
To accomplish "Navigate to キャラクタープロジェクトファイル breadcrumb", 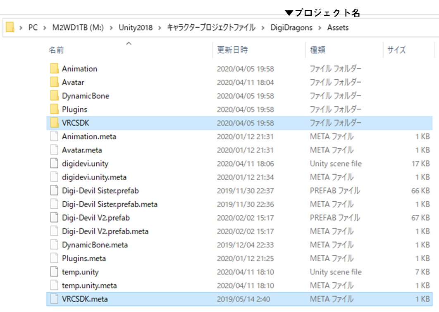I will 211,27.
